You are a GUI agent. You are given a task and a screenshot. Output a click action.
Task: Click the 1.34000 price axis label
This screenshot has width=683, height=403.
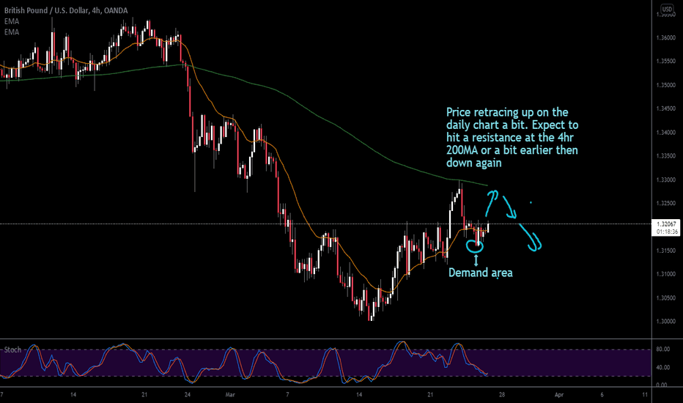coord(665,133)
